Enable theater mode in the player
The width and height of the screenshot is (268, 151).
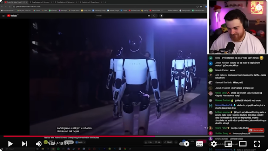(x=243, y=144)
